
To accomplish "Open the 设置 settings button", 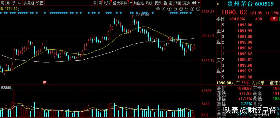I will [x=39, y=3].
